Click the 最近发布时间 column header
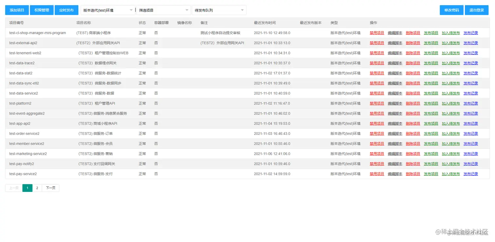 265,23
